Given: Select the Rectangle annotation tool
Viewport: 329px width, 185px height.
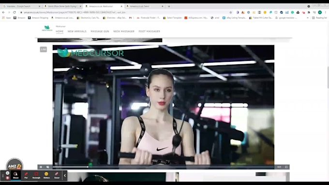Looking at the screenshot, I should pyautogui.click(x=36, y=175).
